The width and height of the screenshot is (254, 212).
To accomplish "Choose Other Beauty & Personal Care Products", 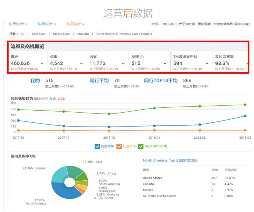I will [124, 34].
